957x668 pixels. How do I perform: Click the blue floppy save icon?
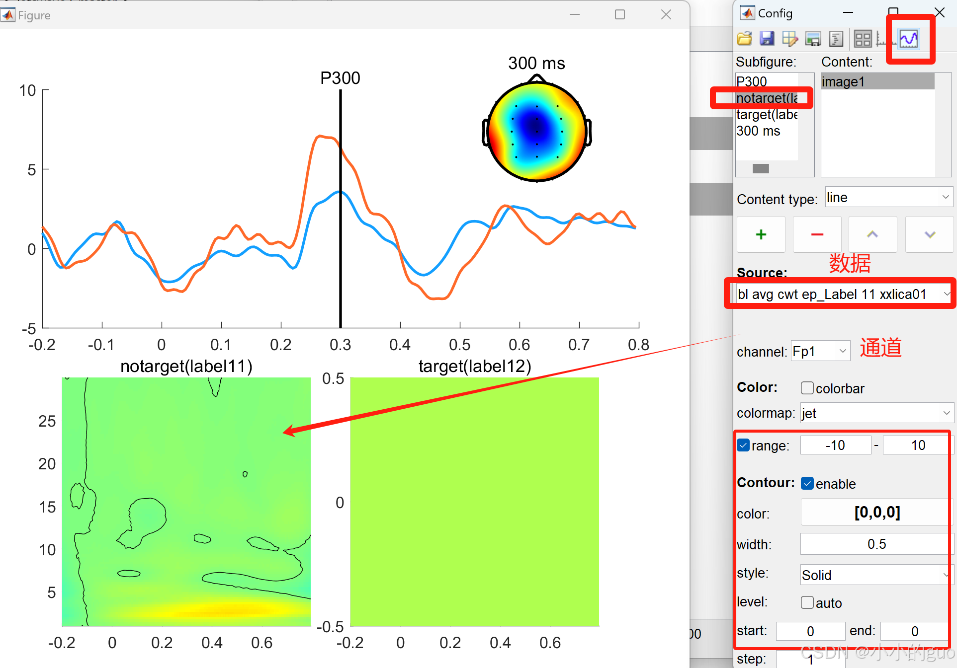coord(767,39)
